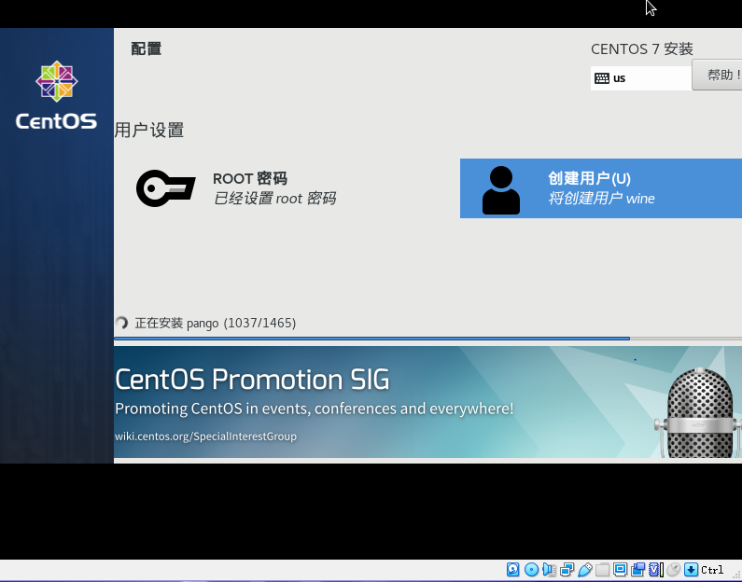
Task: Click the optical disc status icon
Action: pyautogui.click(x=531, y=570)
